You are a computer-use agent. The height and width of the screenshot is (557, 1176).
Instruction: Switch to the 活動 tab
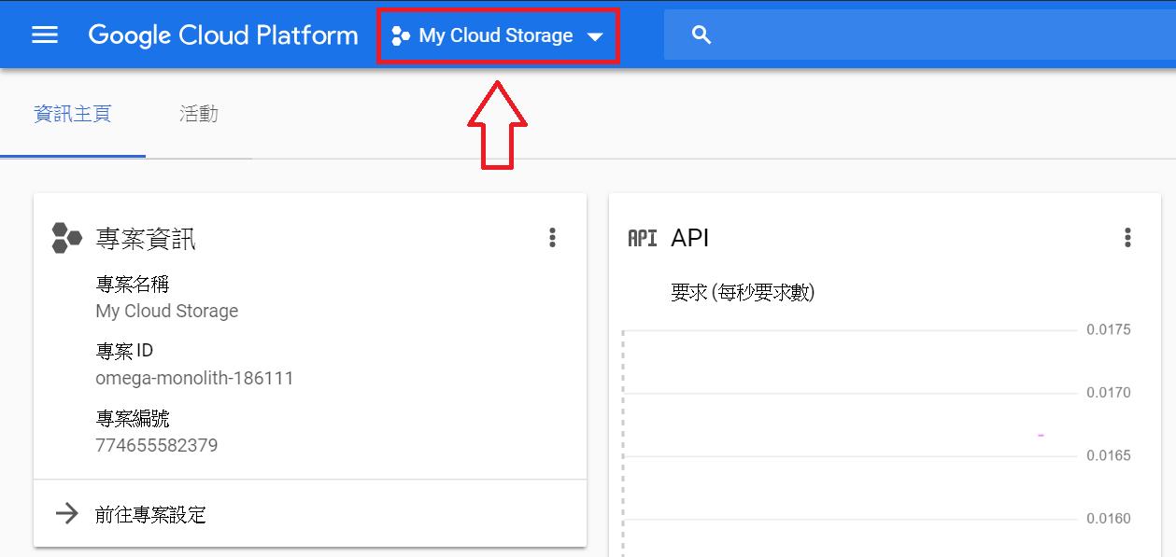coord(199,114)
